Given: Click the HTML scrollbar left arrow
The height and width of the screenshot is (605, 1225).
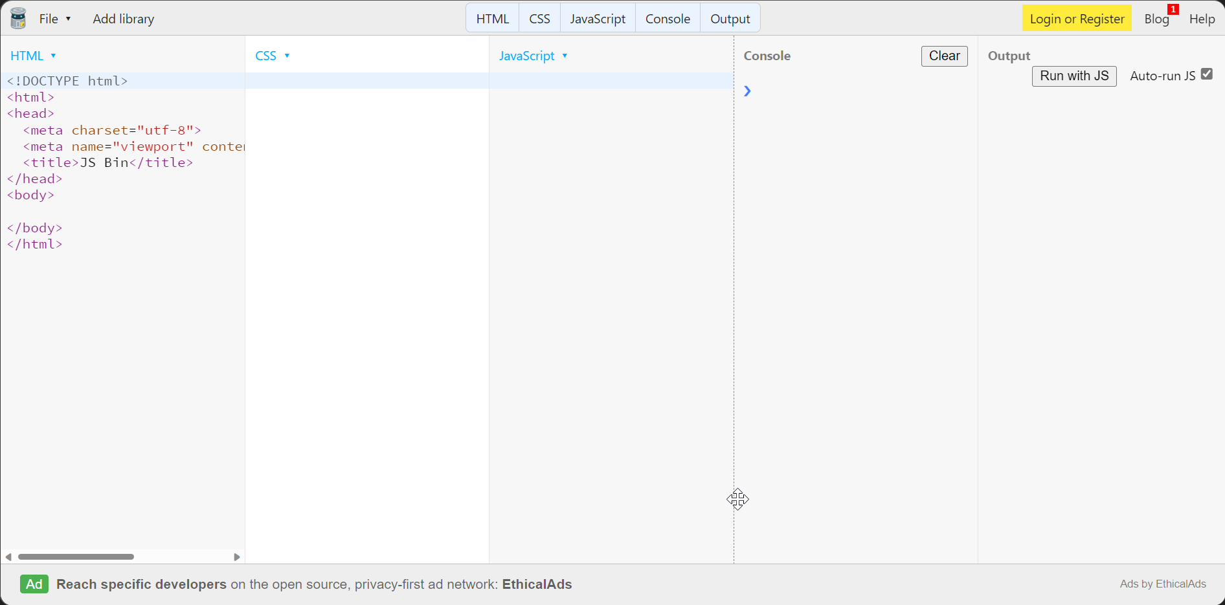Looking at the screenshot, I should 8,557.
